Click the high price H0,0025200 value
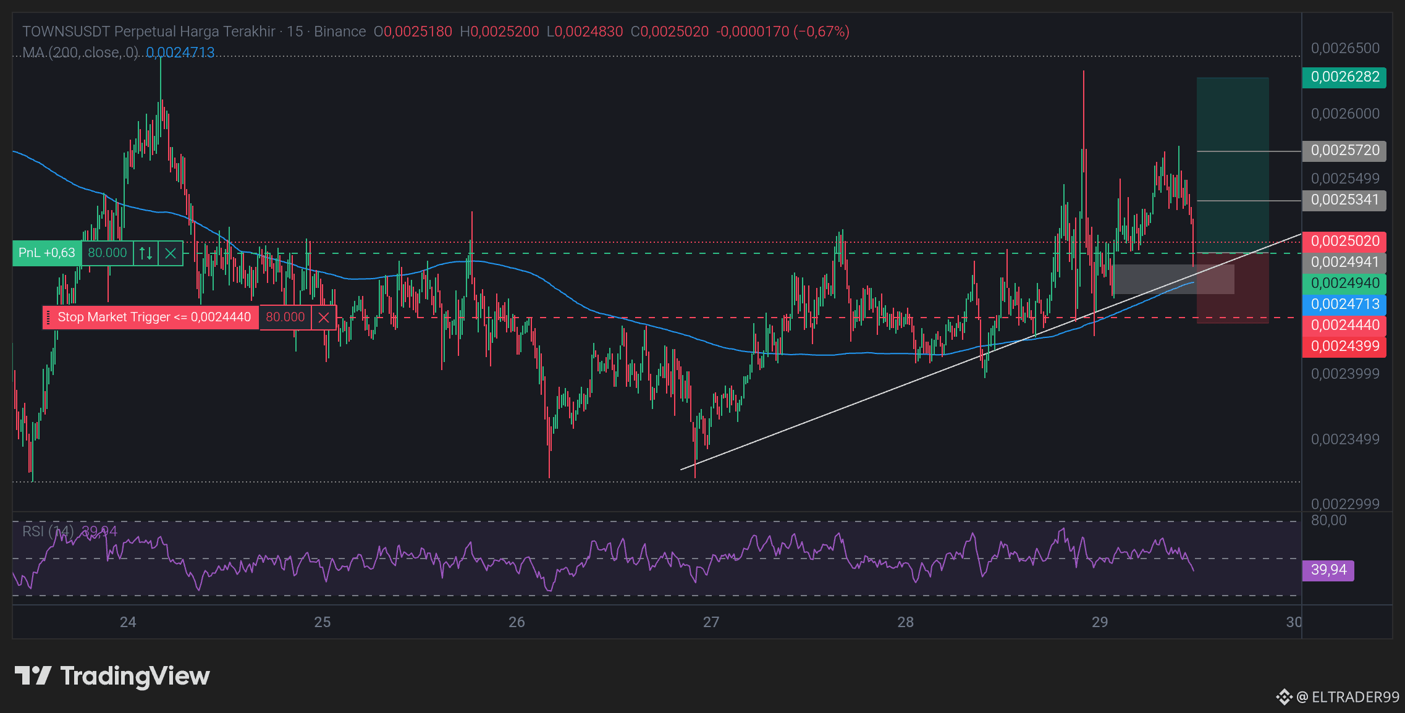Viewport: 1405px width, 713px height. coord(499,32)
